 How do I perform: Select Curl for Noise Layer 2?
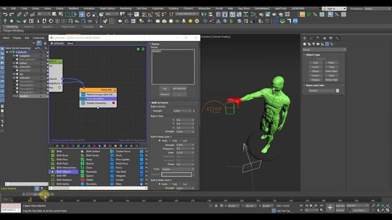coord(181,184)
